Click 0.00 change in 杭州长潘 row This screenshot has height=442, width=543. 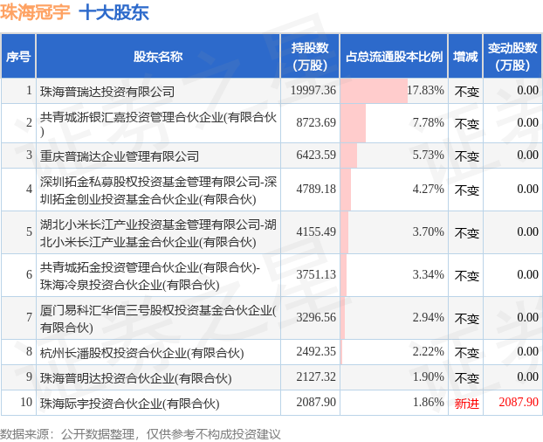(x=528, y=351)
